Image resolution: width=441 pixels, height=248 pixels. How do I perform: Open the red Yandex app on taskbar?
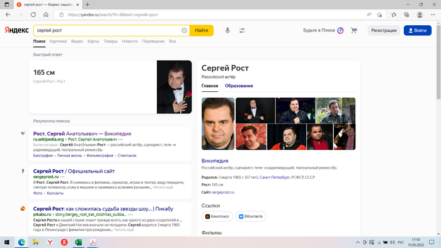tap(64, 242)
